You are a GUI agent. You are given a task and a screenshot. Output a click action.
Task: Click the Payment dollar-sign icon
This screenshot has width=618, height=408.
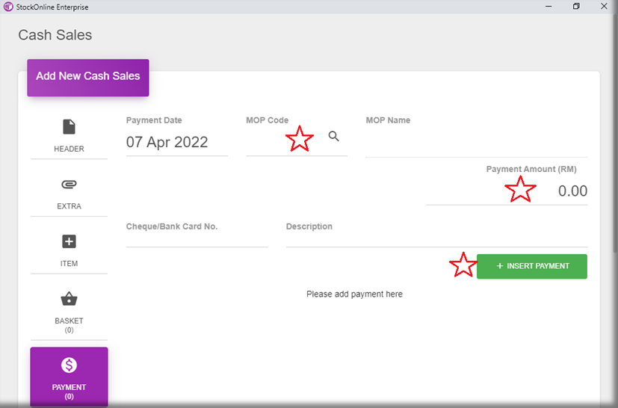point(69,365)
